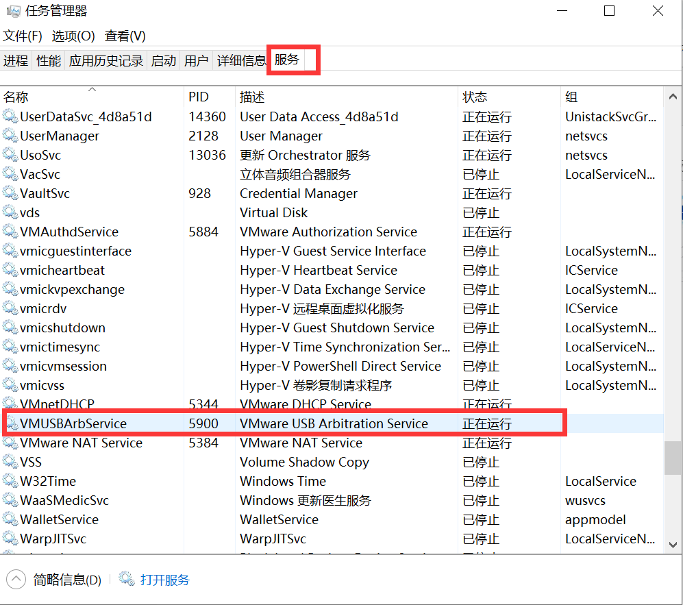Click the gear icon beside VaultSvc
Screen dimensions: 683x605
pyautogui.click(x=10, y=193)
